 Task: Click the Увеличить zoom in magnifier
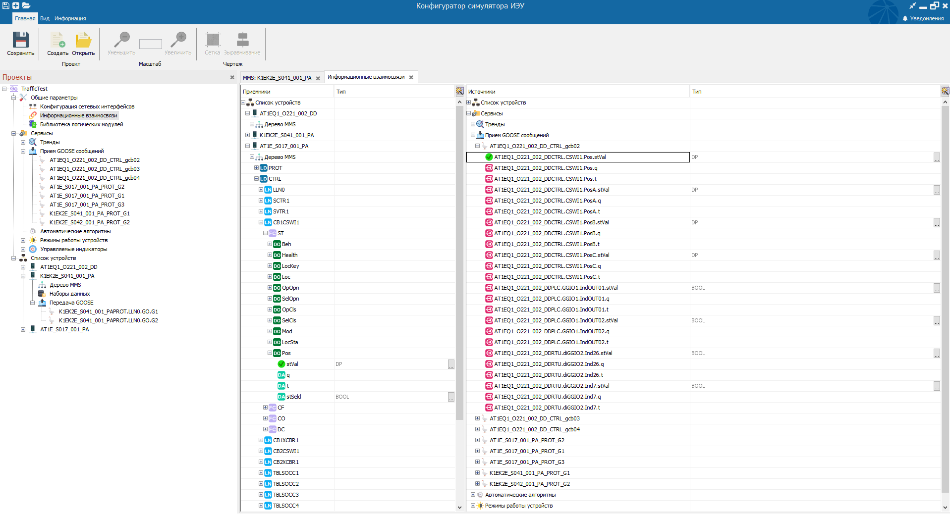pos(178,40)
